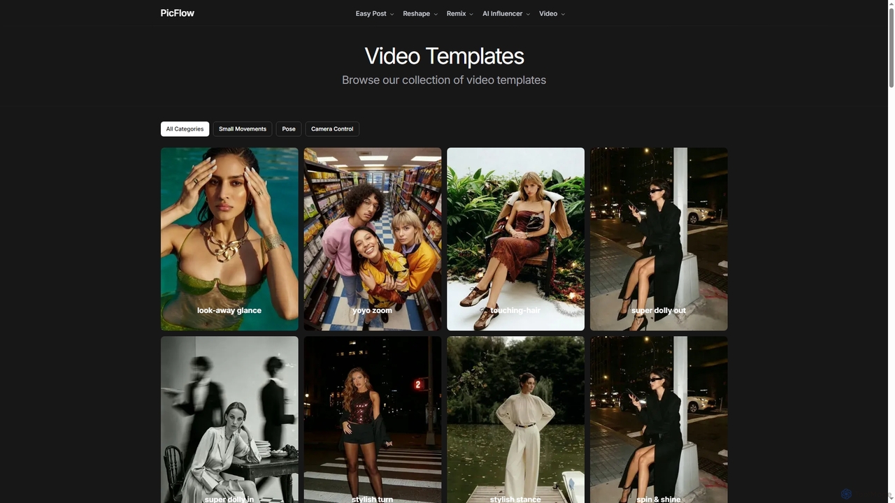The image size is (895, 503).
Task: Open the stylish turn template
Action: [373, 420]
